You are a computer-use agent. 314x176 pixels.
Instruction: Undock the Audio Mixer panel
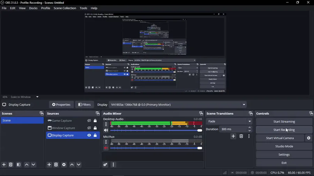201,114
